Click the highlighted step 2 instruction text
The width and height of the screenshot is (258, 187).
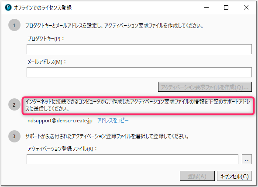coord(138,105)
